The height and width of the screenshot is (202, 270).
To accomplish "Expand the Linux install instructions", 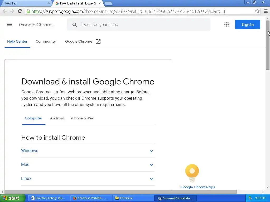I will click(x=88, y=179).
